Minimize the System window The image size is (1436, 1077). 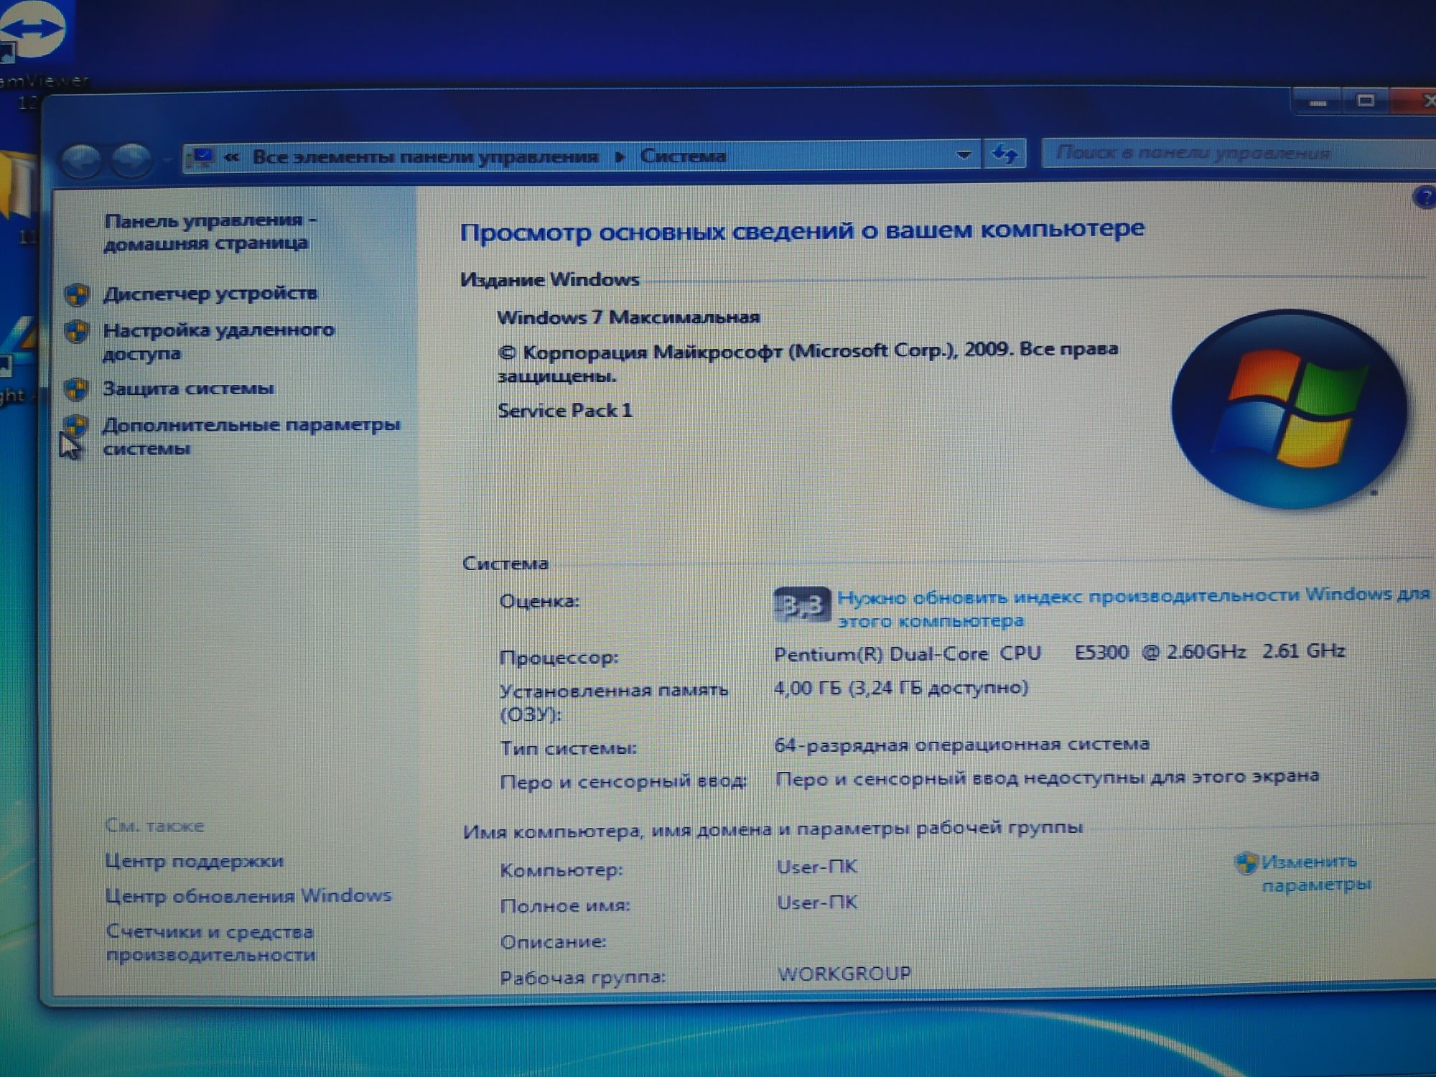point(1318,102)
